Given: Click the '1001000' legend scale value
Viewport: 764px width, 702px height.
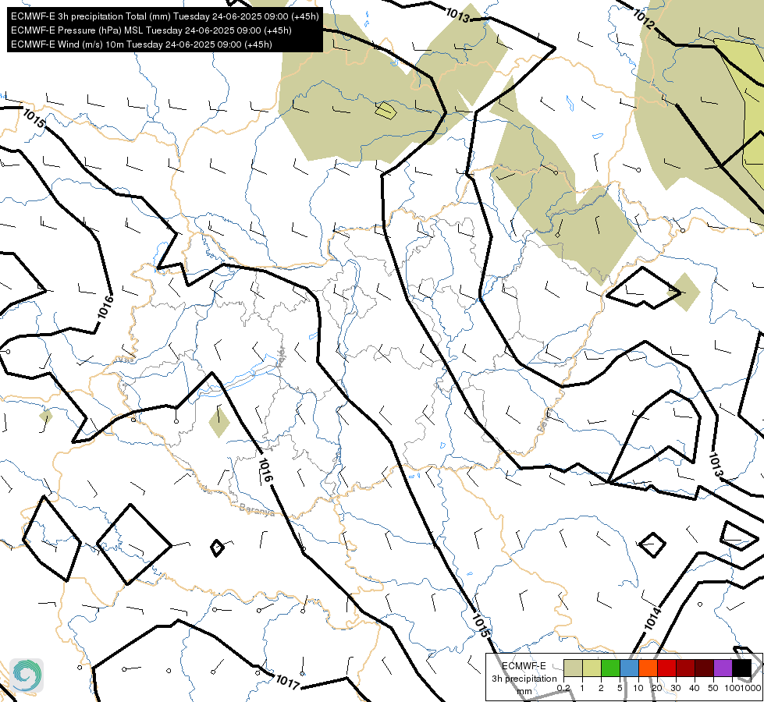Looking at the screenshot, I should (743, 688).
